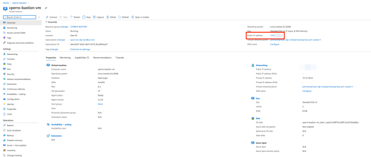Click the Extensions icon in sidebar
This screenshot has width=371, height=157.
4,84
